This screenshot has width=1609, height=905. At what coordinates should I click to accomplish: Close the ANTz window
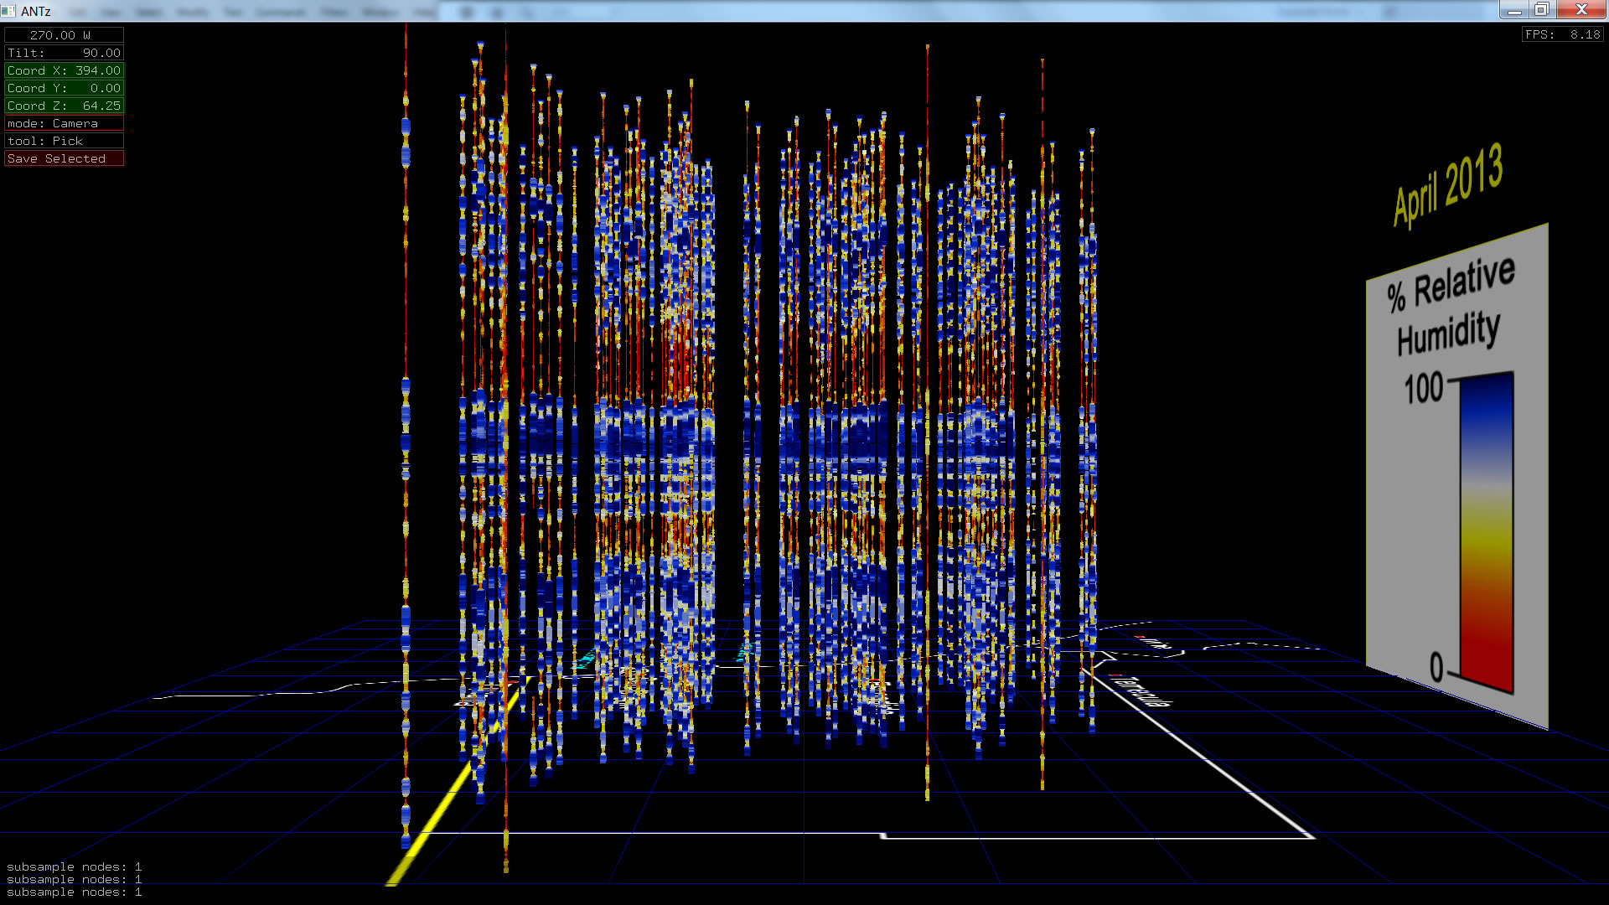tap(1581, 10)
